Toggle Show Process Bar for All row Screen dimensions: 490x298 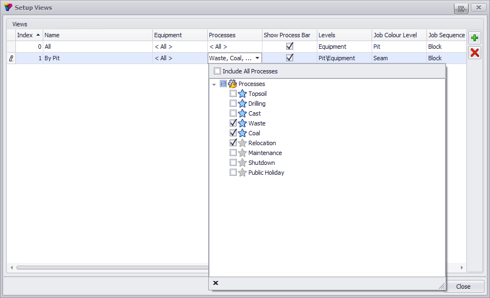point(290,46)
